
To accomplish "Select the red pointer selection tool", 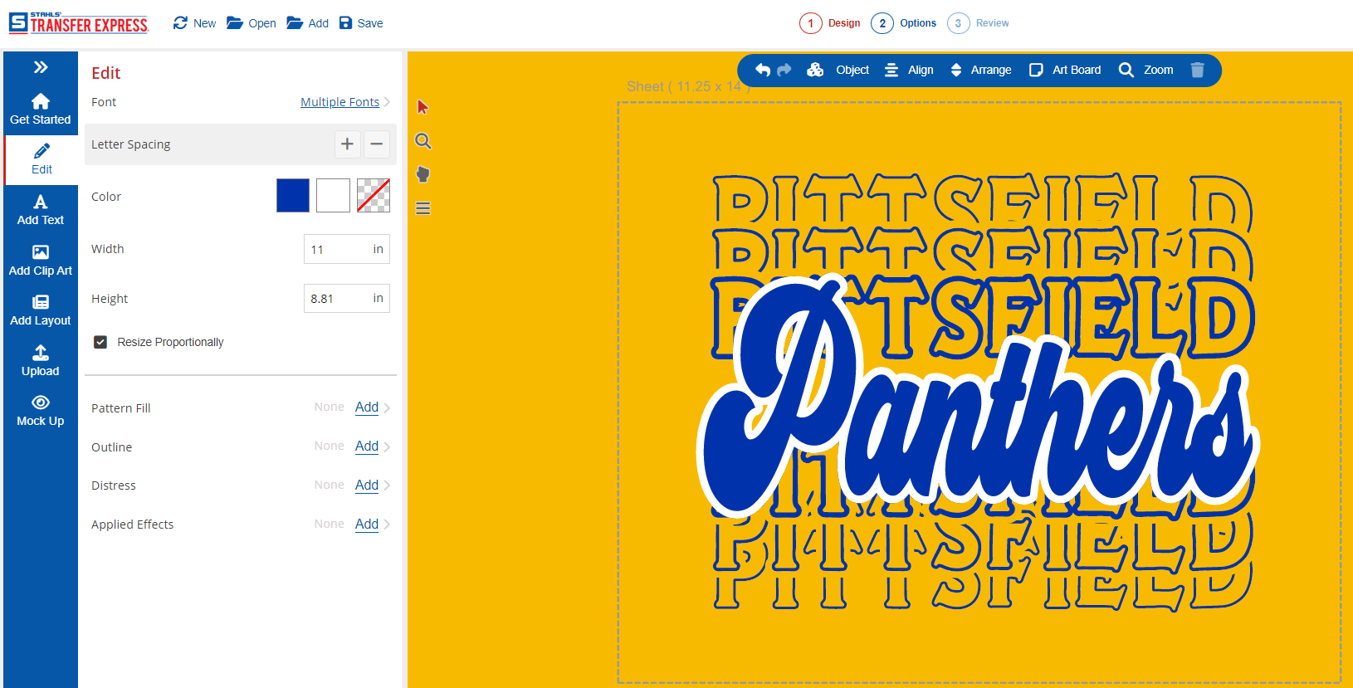I will 423,107.
